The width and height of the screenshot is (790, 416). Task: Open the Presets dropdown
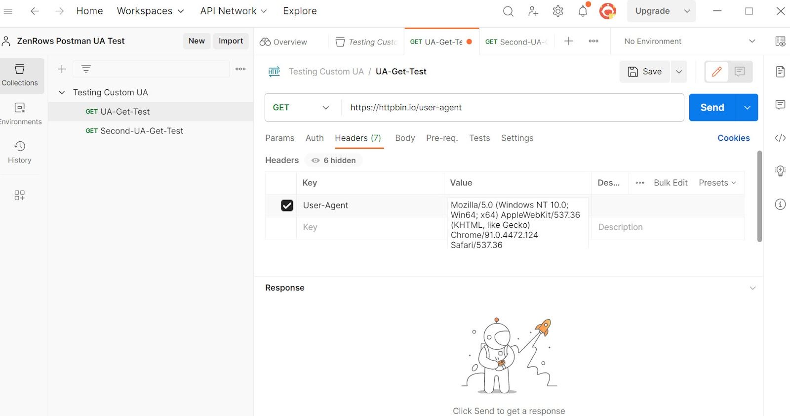pos(717,183)
